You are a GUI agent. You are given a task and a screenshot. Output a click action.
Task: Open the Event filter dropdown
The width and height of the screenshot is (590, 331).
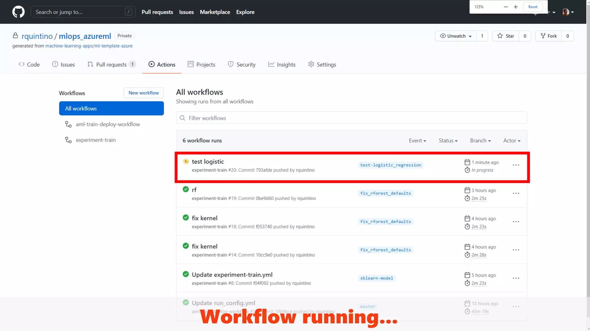tap(417, 141)
